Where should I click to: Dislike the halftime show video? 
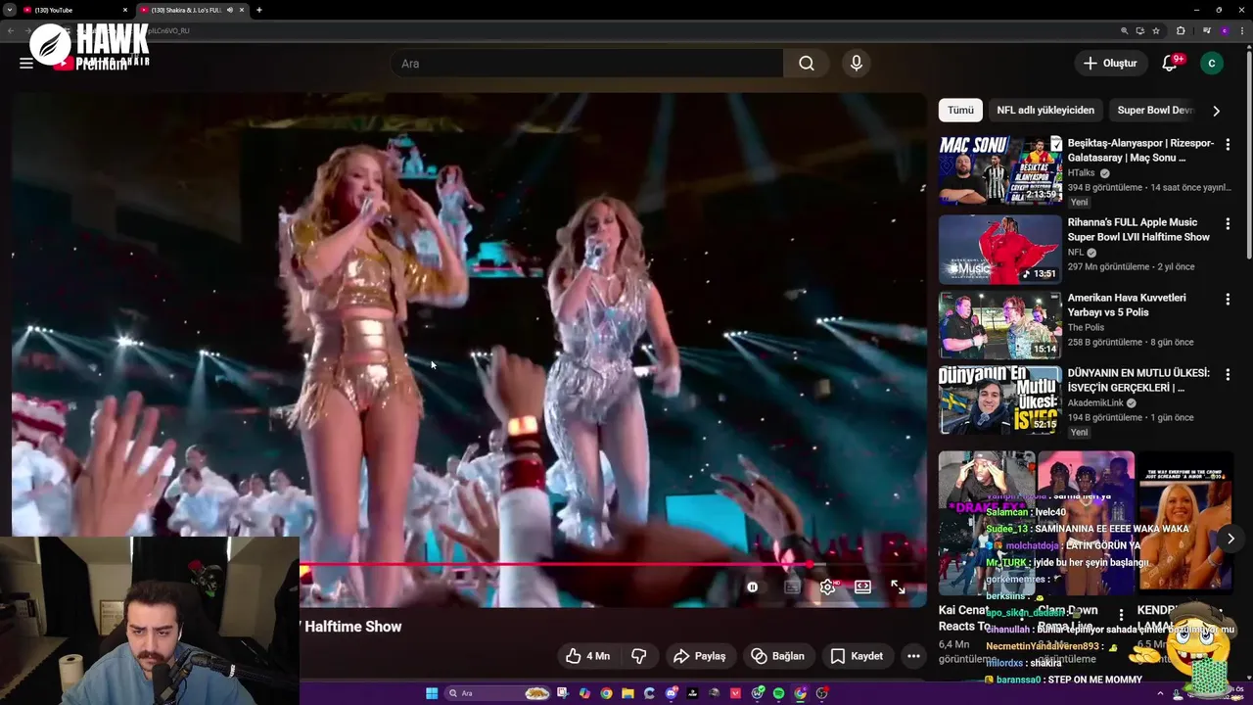click(638, 656)
